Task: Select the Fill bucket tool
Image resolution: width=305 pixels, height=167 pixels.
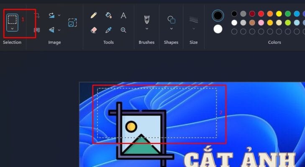Action: (108, 15)
